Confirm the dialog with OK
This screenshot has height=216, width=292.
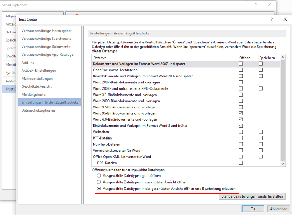(x=253, y=209)
